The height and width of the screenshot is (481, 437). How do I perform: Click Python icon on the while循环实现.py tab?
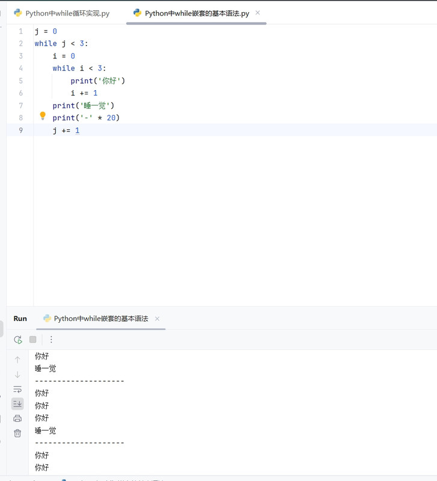click(18, 13)
